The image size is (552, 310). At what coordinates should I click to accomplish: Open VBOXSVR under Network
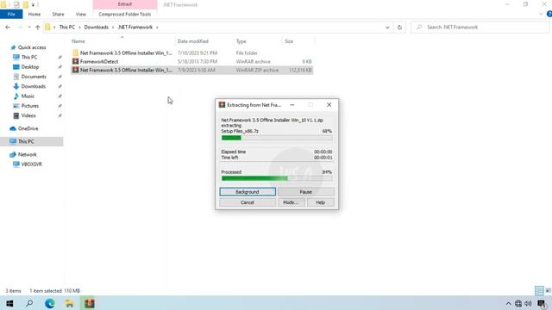tap(31, 164)
